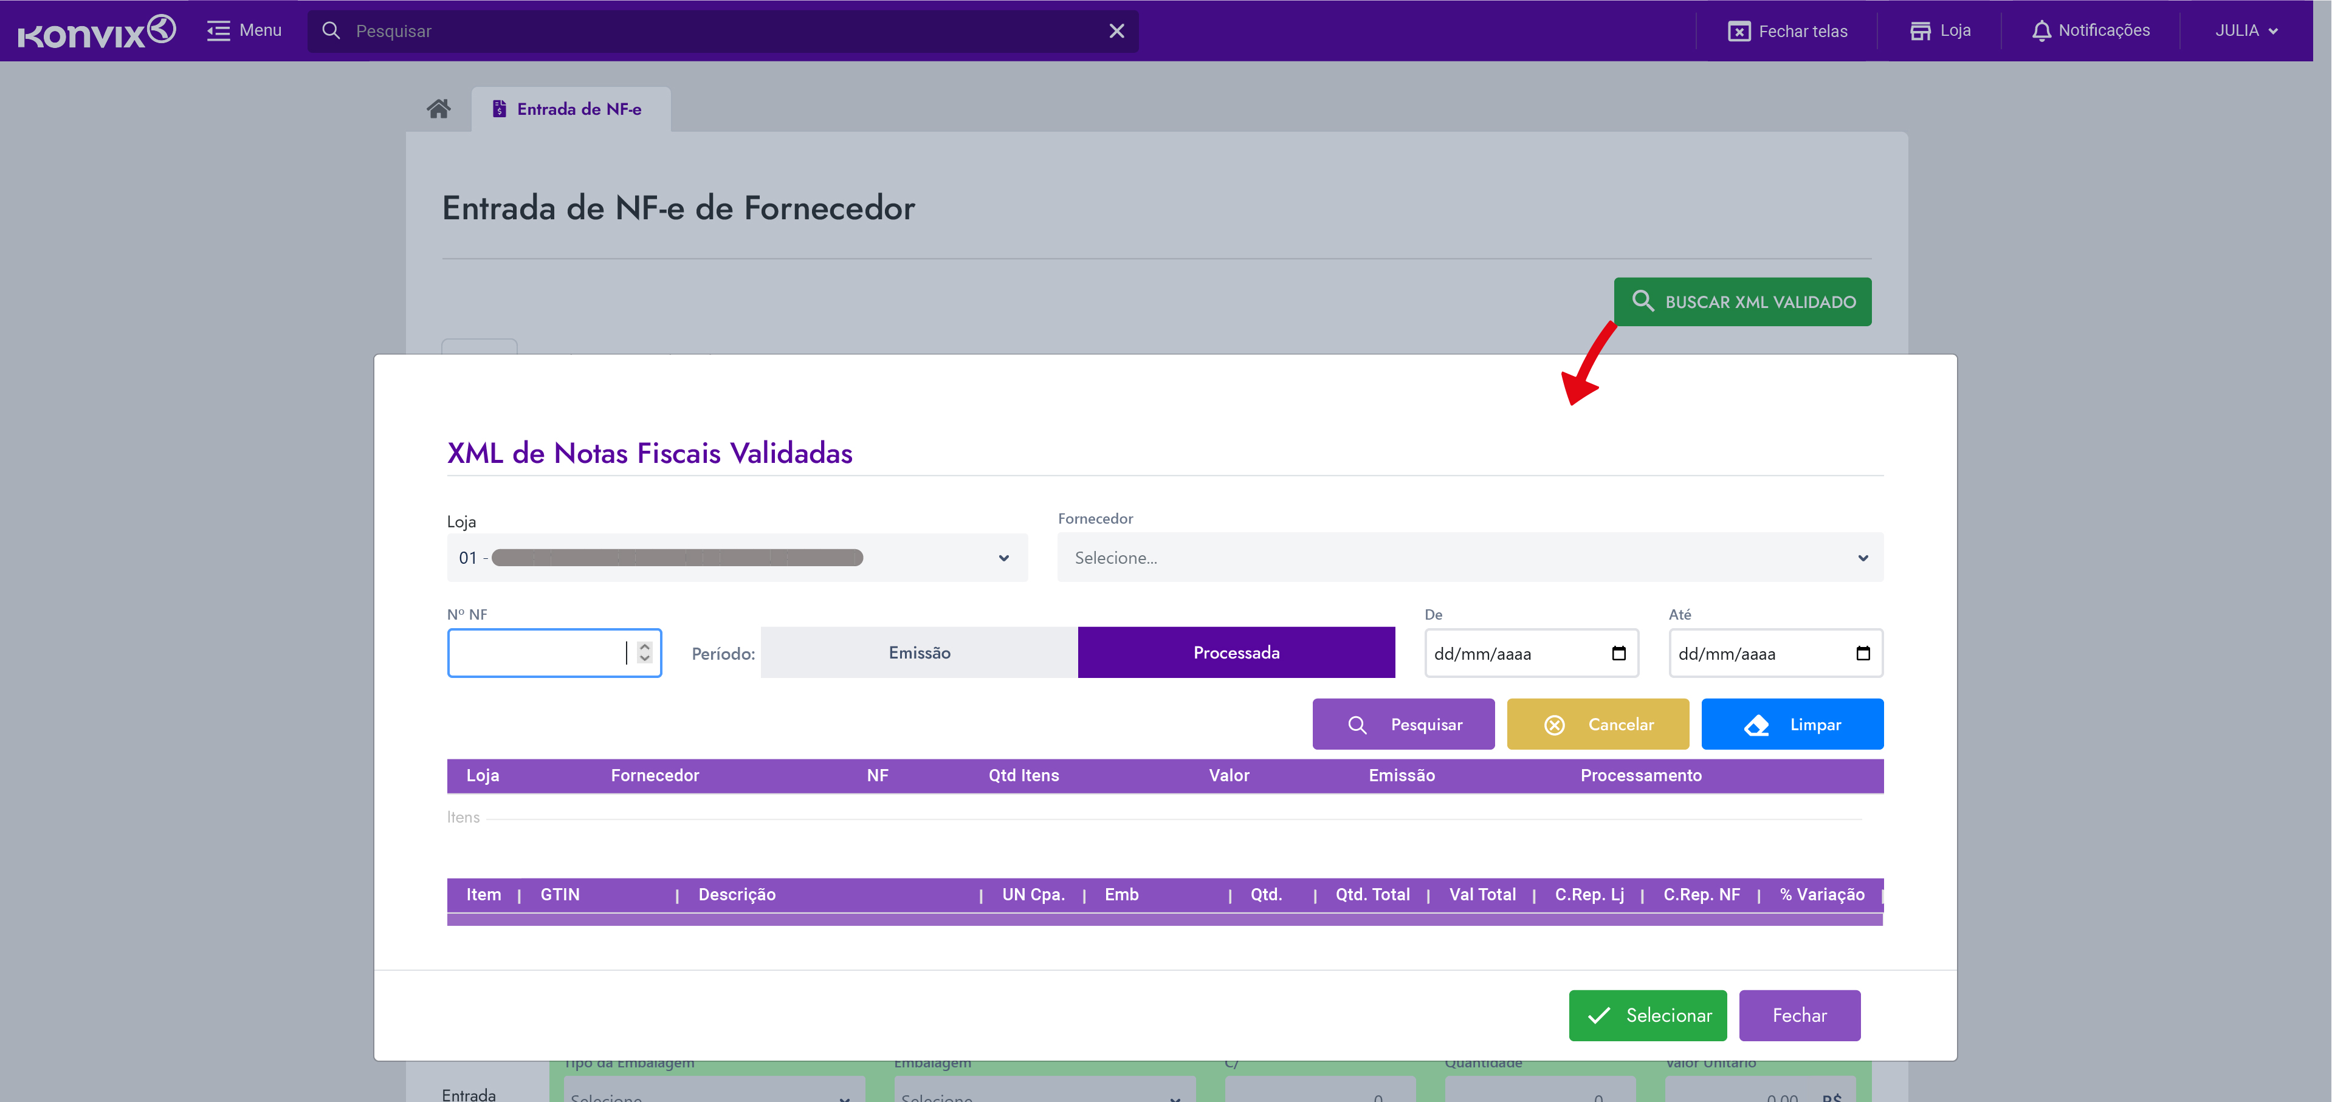Image resolution: width=2332 pixels, height=1102 pixels.
Task: Click the home icon tab
Action: click(438, 109)
